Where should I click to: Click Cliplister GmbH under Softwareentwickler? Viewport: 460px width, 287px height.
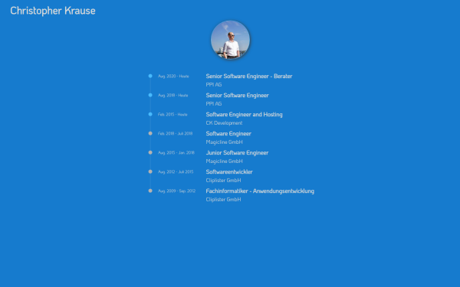223,181
